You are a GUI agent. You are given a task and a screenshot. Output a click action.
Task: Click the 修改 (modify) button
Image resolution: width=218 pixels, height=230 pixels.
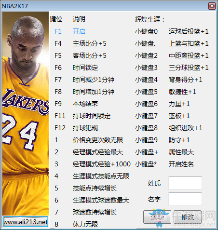tap(188, 217)
